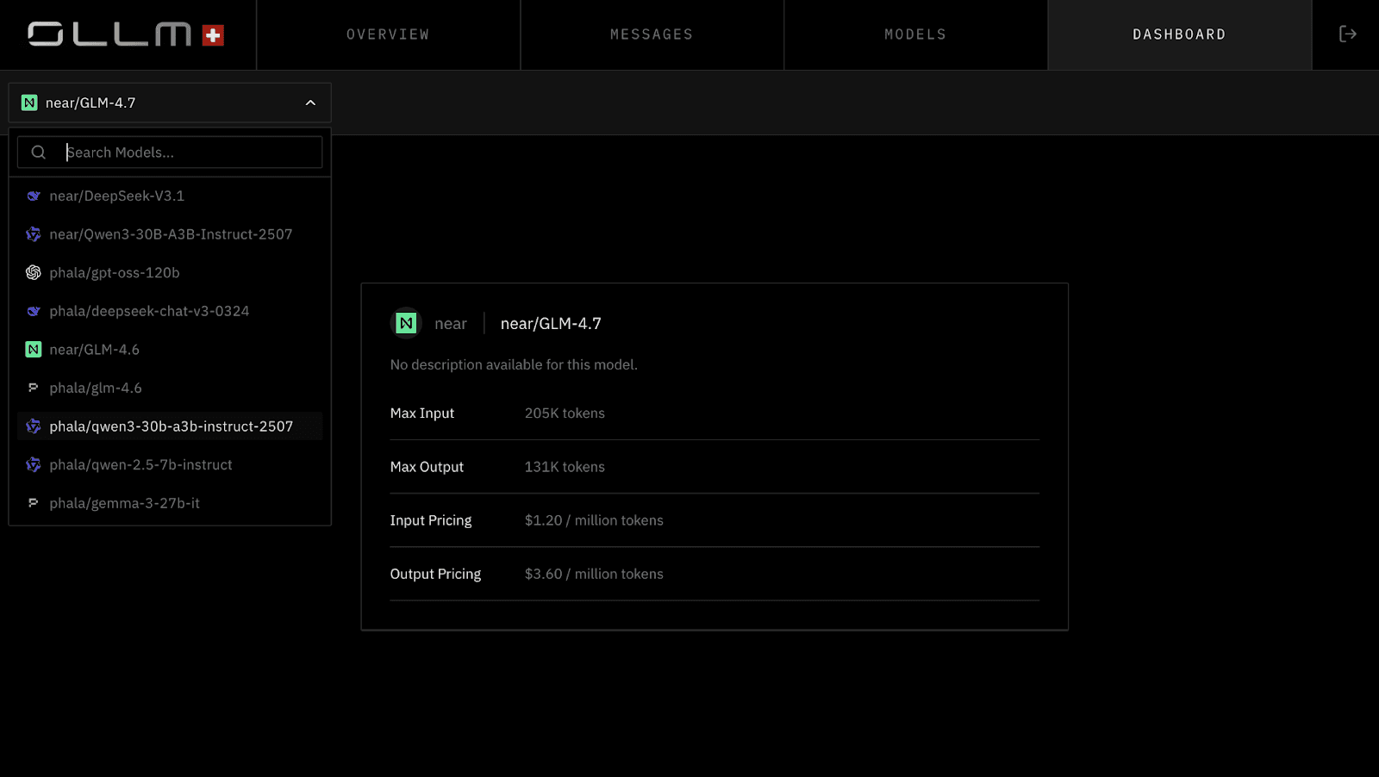
Task: Choose phala/deepseek-chat-v3-0324 model
Action: [x=170, y=311]
